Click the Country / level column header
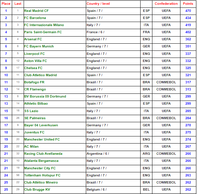The height and width of the screenshot is (194, 197). 98,4
